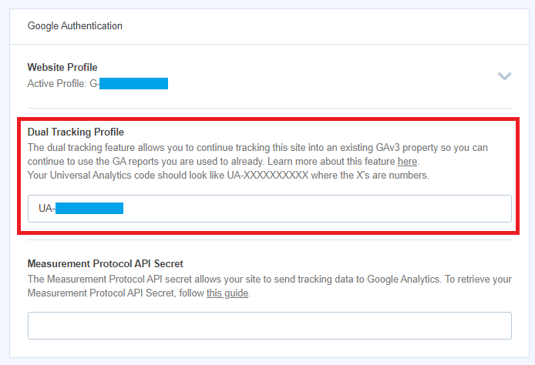Expand the Website Profile chevron
The width and height of the screenshot is (535, 365).
[504, 76]
